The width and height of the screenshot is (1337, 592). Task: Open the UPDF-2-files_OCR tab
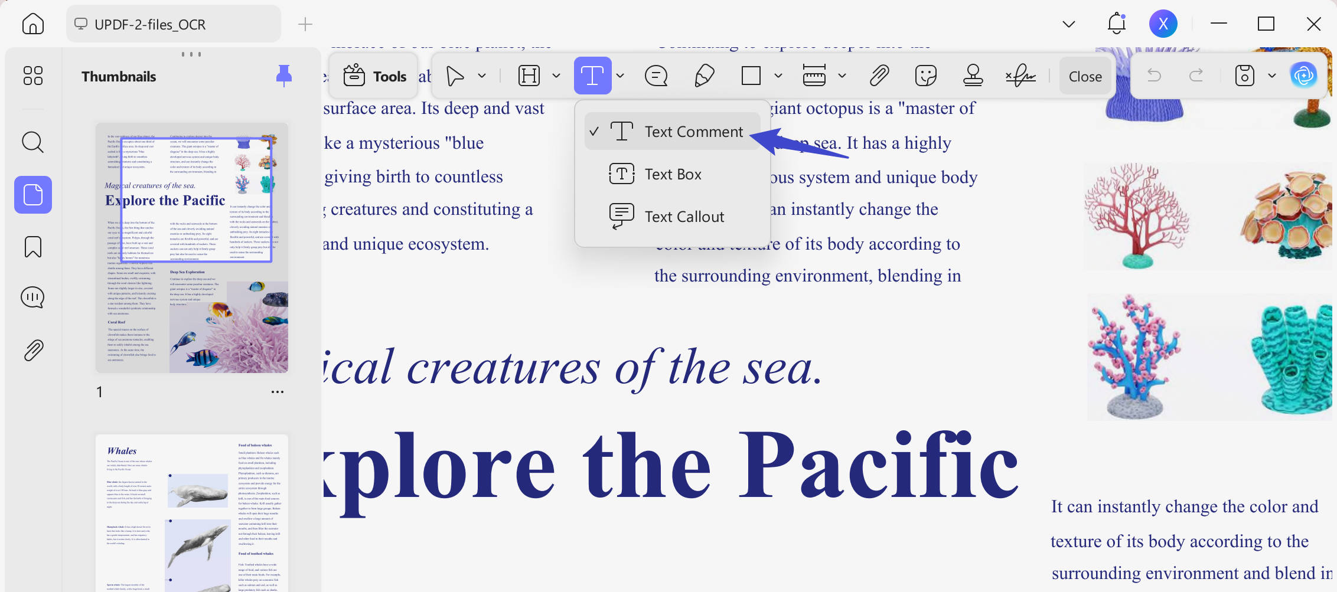tap(174, 24)
